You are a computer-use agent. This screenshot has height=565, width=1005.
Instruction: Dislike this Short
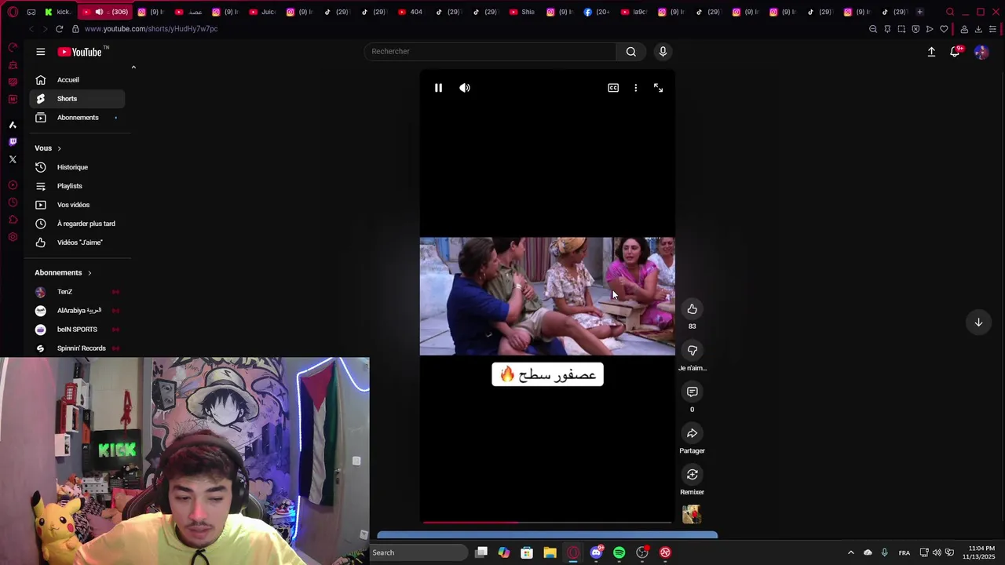point(692,351)
